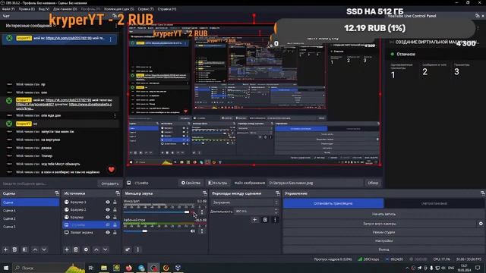This screenshot has height=273, width=486.
Task: Undock the Переходы между сценами panel
Action: pos(278,193)
